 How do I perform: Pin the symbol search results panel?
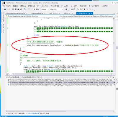point(111,77)
